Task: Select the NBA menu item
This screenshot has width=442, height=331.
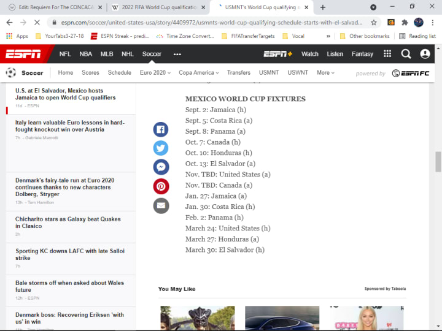Action: [x=86, y=54]
